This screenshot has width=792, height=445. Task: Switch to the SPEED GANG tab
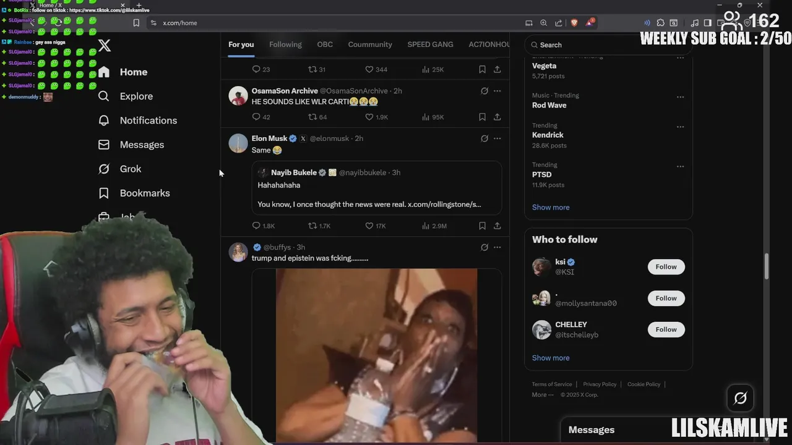[430, 44]
